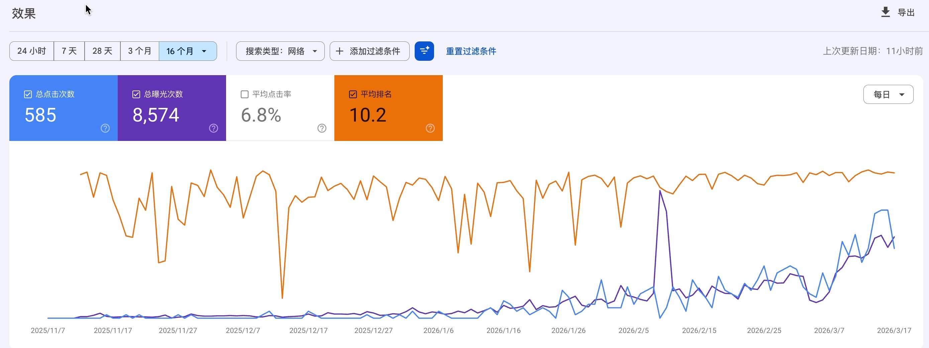
Task: Select the 28 天 date range tab
Action: click(102, 51)
